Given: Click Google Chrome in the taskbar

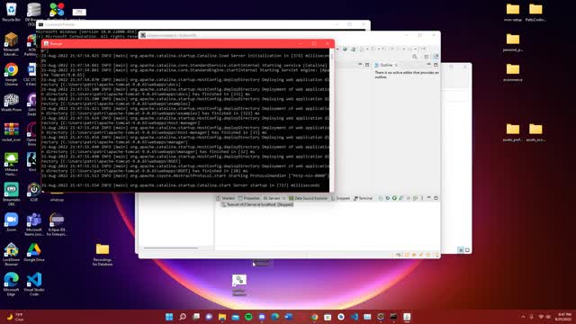Looking at the screenshot, I should coord(314,317).
